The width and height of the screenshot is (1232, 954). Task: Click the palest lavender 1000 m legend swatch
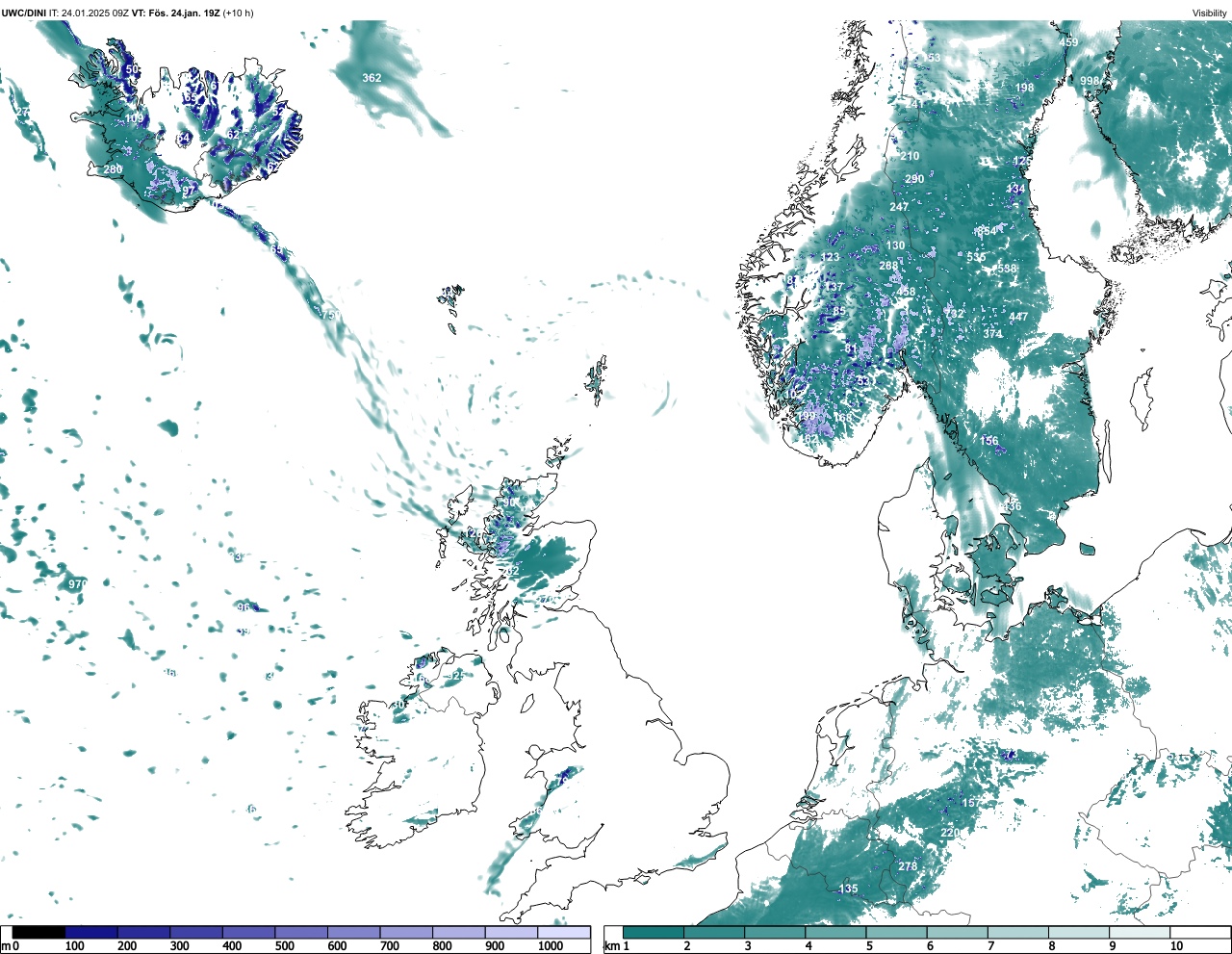point(564,933)
